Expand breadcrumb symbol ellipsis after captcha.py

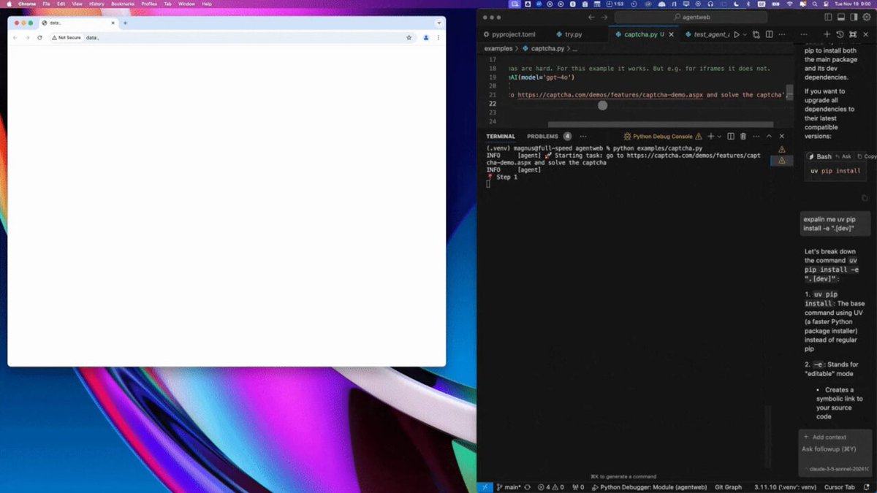[x=575, y=48]
